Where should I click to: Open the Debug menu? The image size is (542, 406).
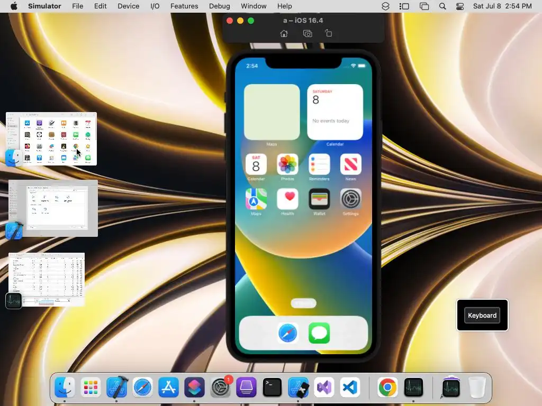click(x=220, y=6)
